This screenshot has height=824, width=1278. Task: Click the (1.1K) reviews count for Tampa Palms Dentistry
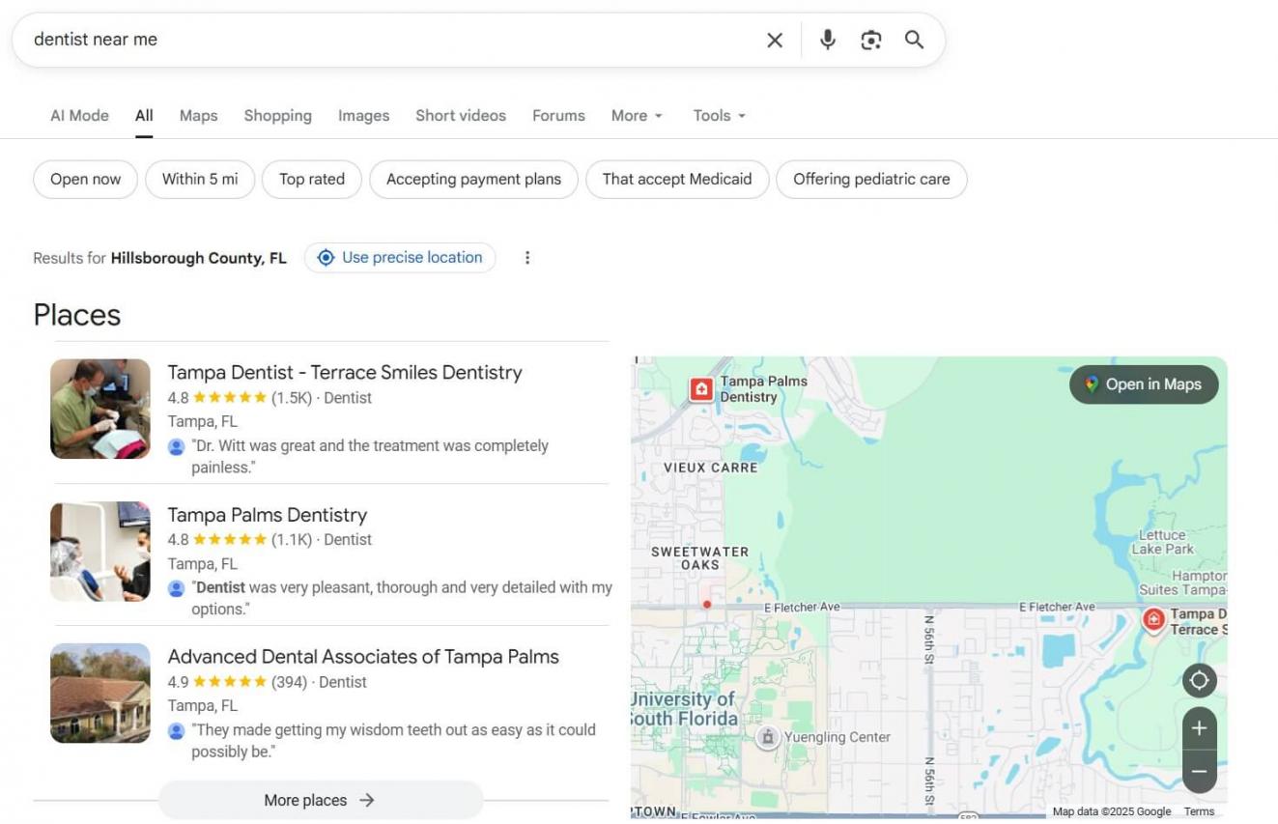pyautogui.click(x=291, y=539)
